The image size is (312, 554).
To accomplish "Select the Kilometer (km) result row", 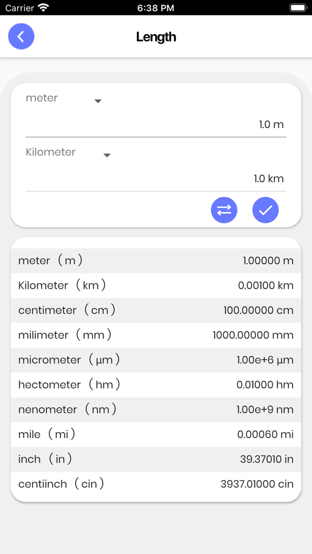I will (x=156, y=285).
